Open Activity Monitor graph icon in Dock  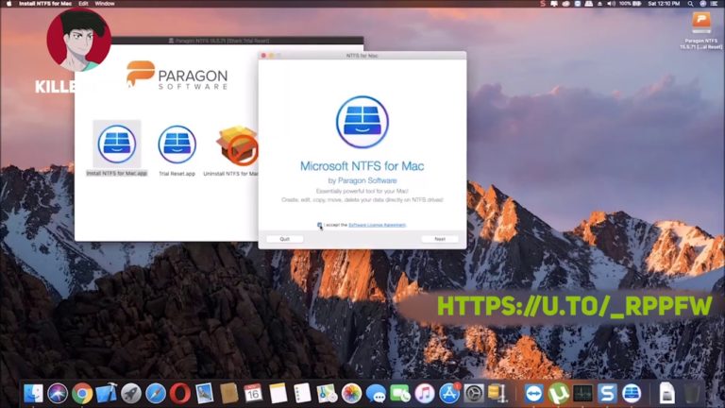click(583, 394)
